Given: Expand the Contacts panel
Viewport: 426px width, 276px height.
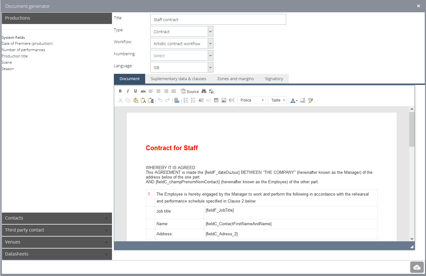Looking at the screenshot, I should tap(57, 218).
